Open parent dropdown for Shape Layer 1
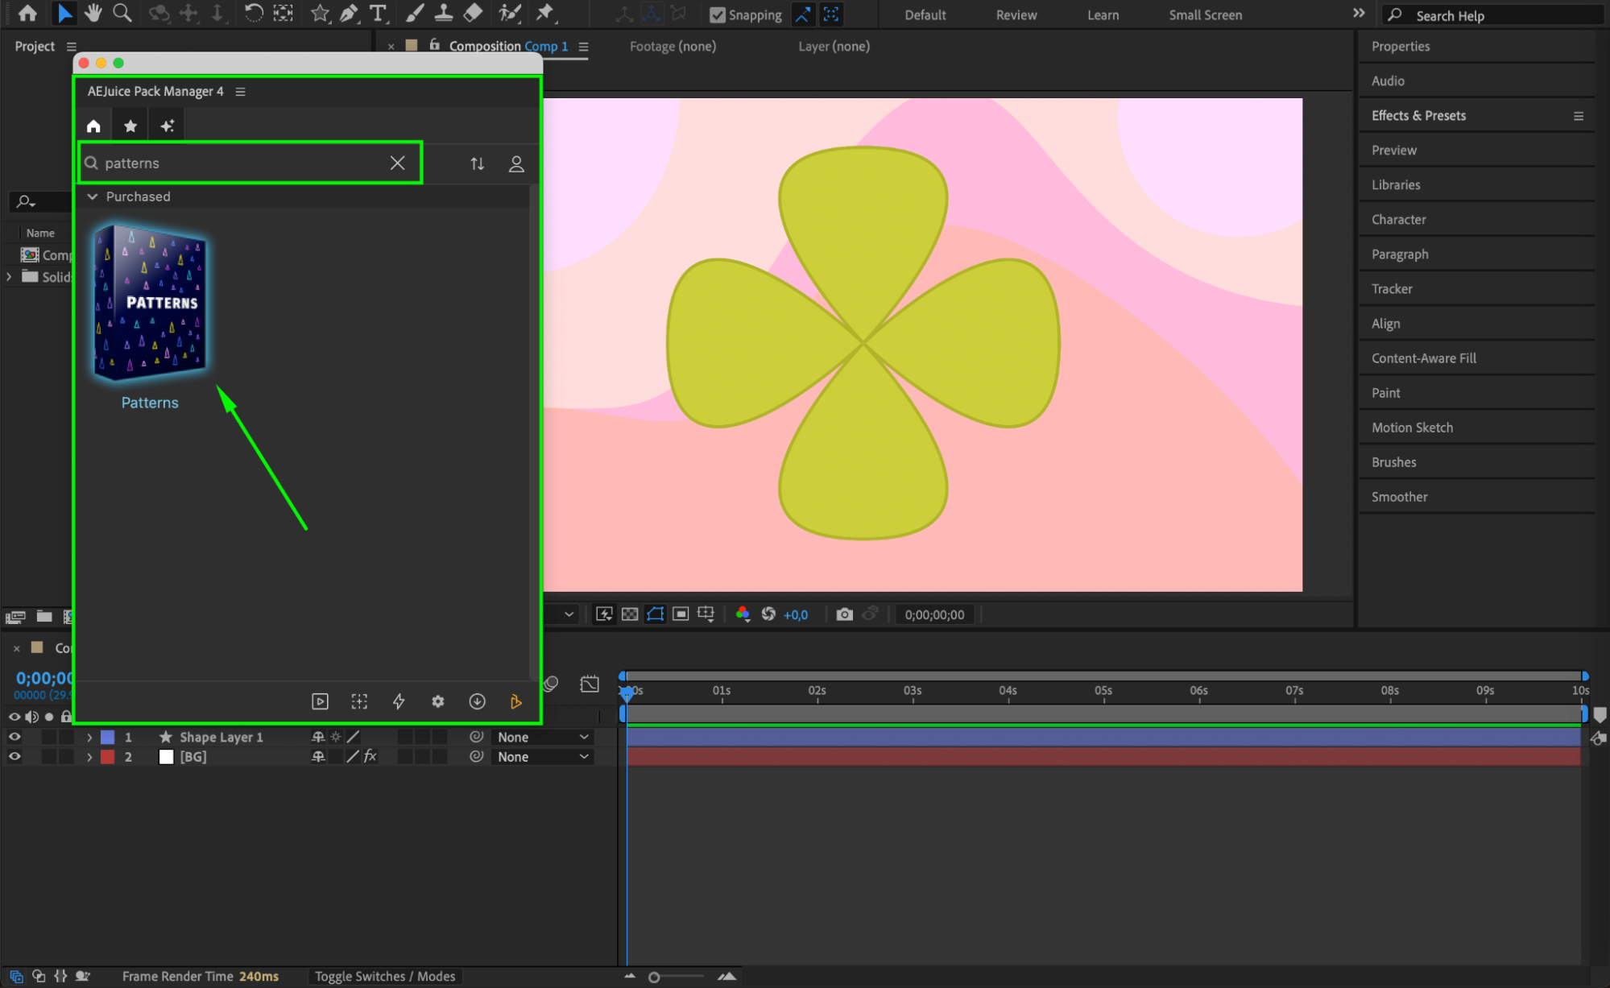This screenshot has height=988, width=1610. [542, 737]
